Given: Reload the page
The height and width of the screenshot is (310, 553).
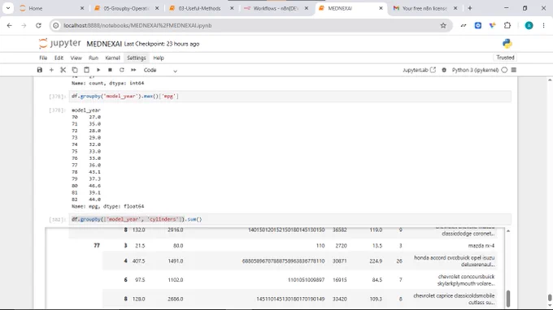Looking at the screenshot, I should 38,25.
